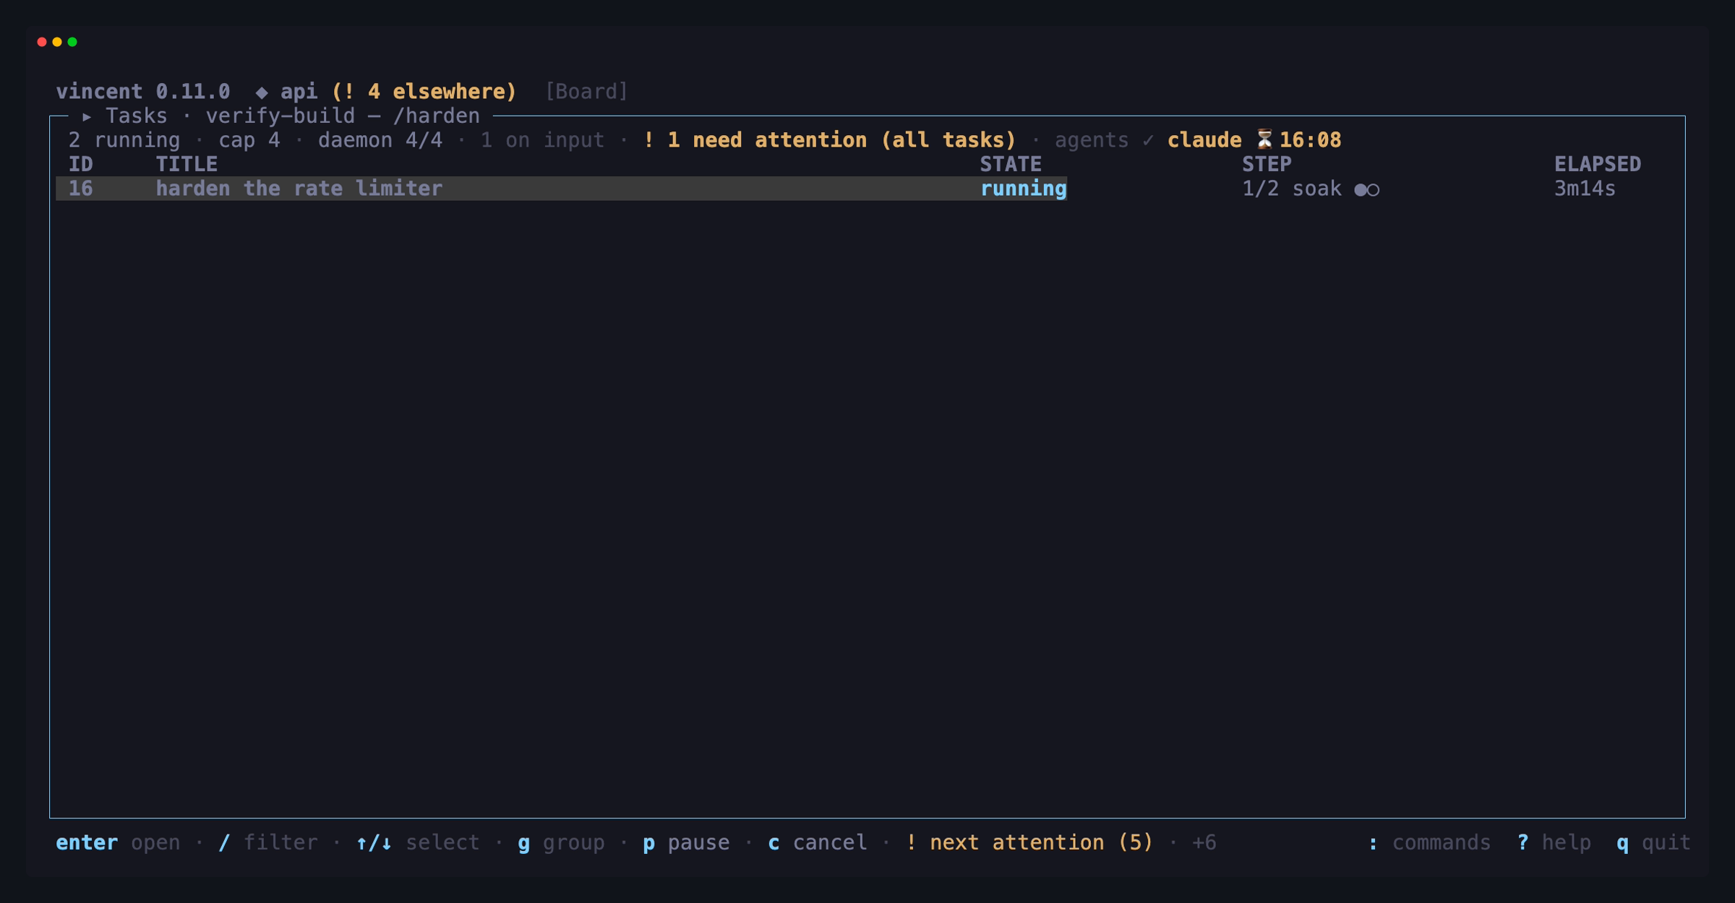Click the ELAPSED column header

(1598, 164)
